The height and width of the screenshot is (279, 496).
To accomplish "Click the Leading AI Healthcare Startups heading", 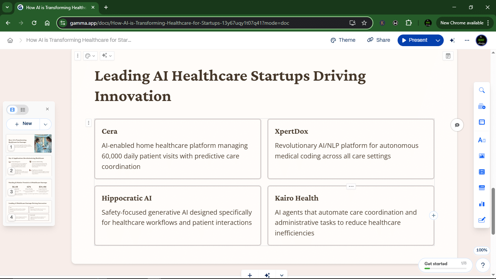I will [230, 86].
